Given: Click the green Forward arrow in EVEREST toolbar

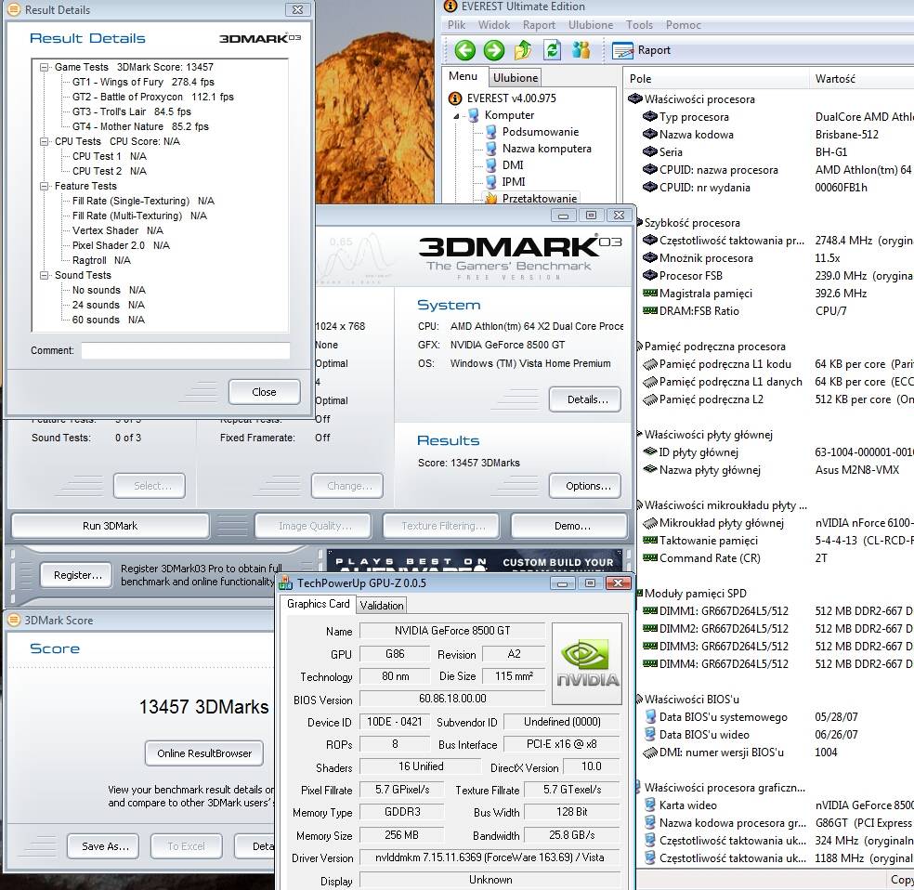Looking at the screenshot, I should pos(494,50).
